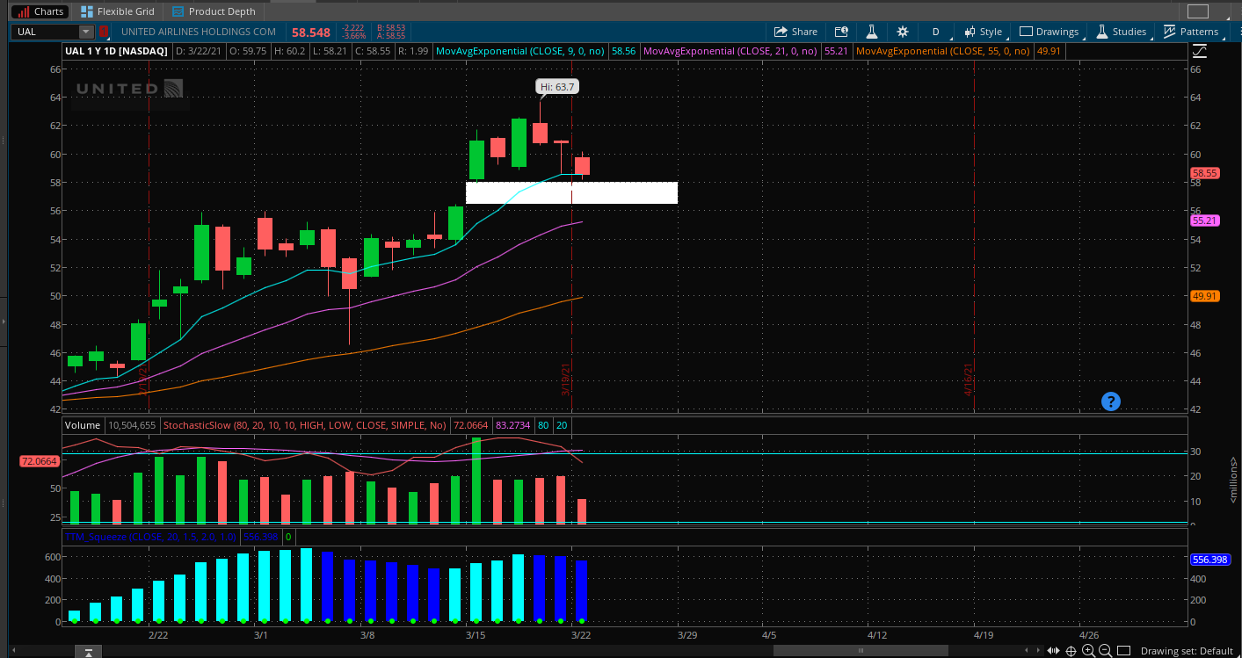Screen dimensions: 1242x658
Task: Click the StochasticSlow study label
Action: (305, 425)
